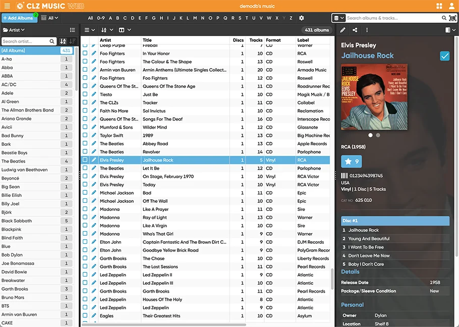Open the search scope dropdown

338,18
